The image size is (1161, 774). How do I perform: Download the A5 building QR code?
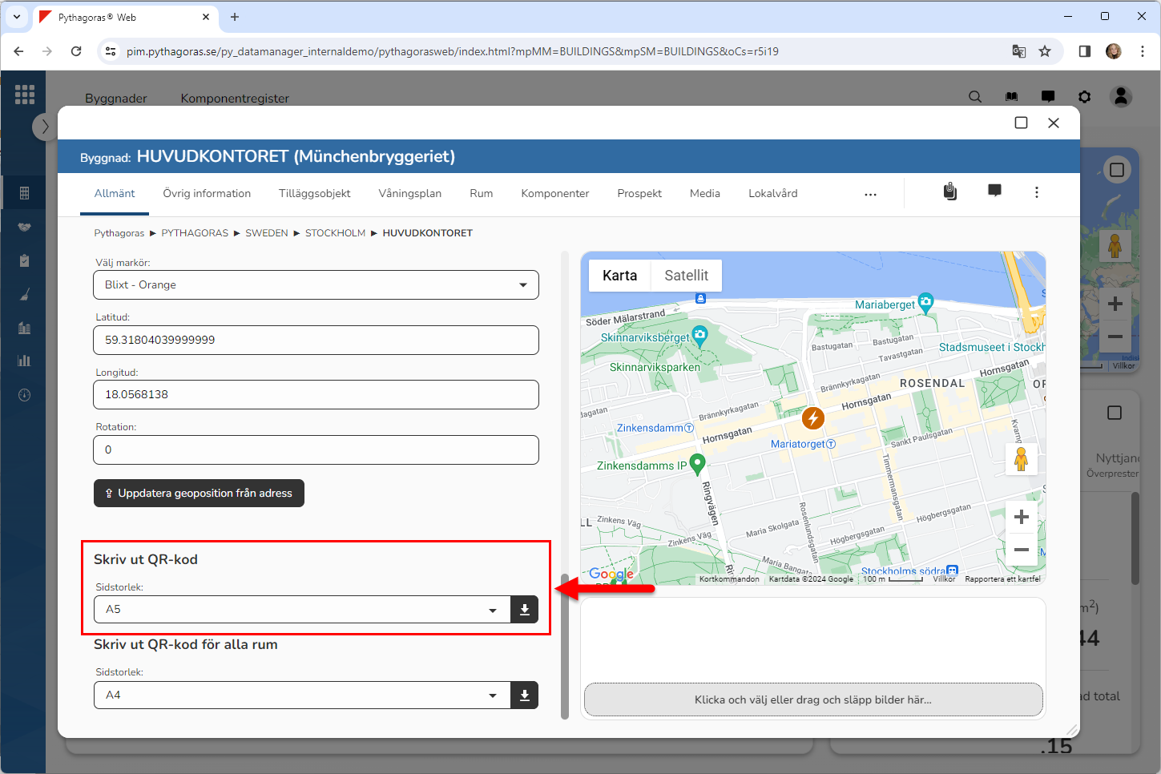[x=524, y=610]
